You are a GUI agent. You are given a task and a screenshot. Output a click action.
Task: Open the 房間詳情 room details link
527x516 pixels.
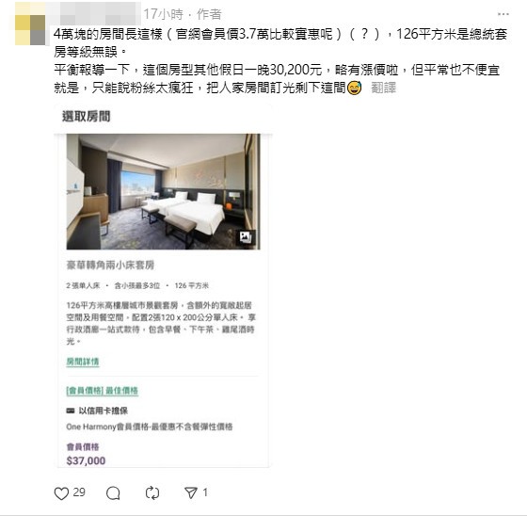83,362
